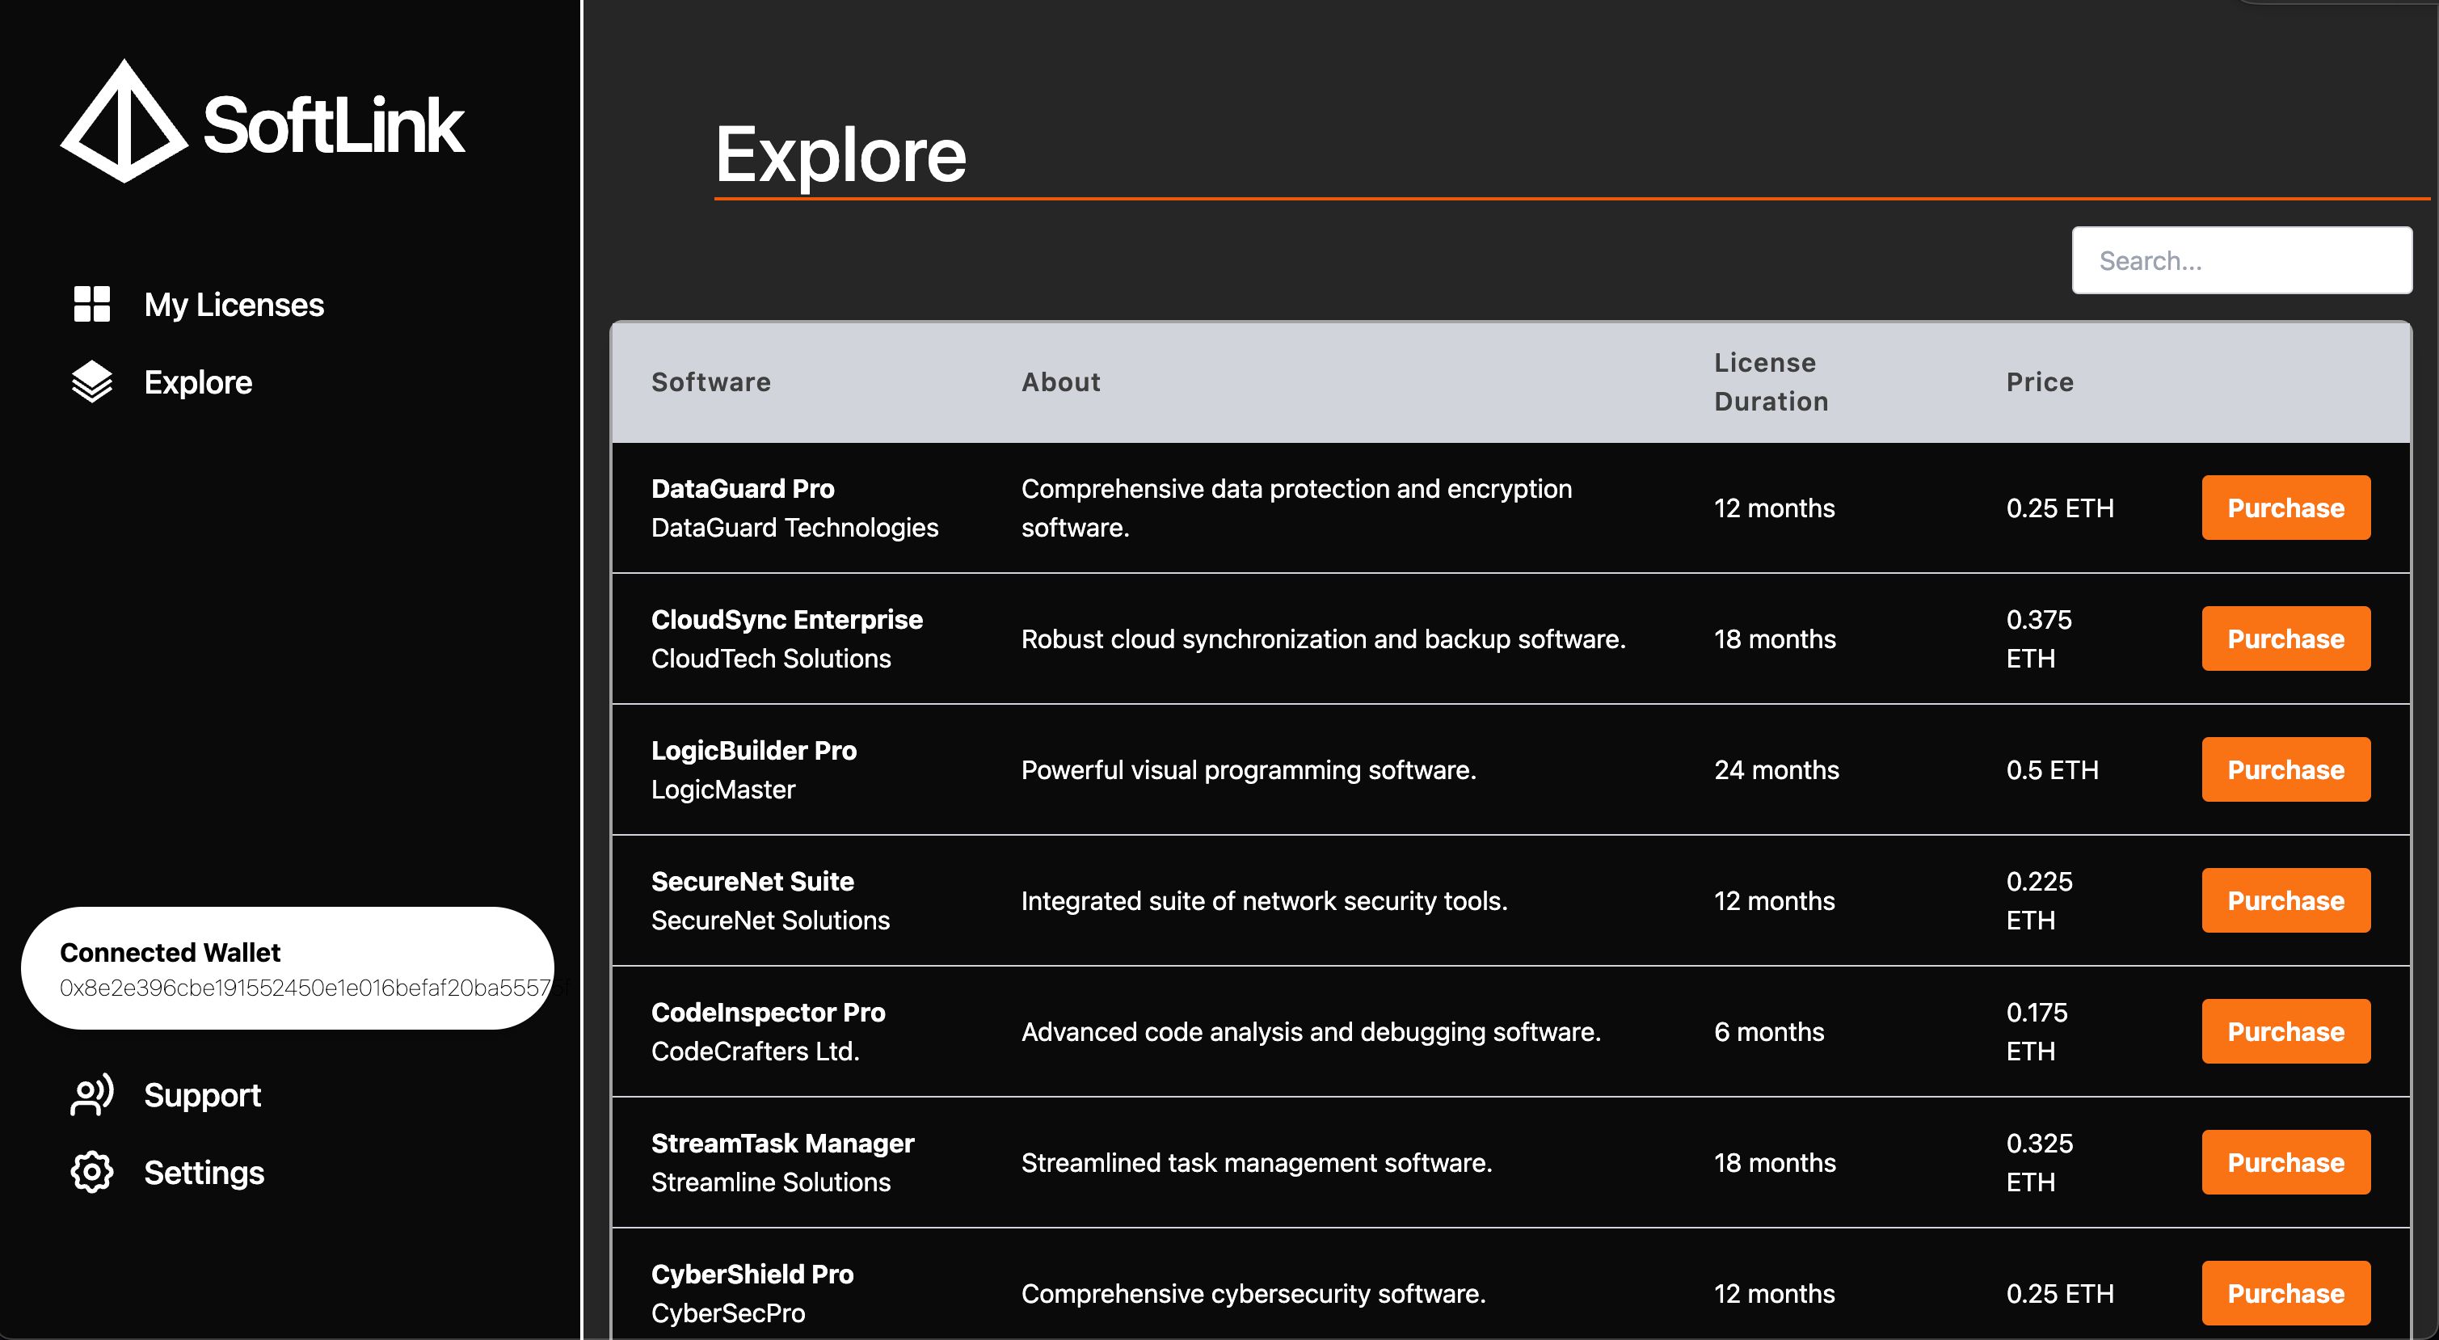2439x1340 pixels.
Task: Click the Settings gear icon
Action: (x=92, y=1173)
